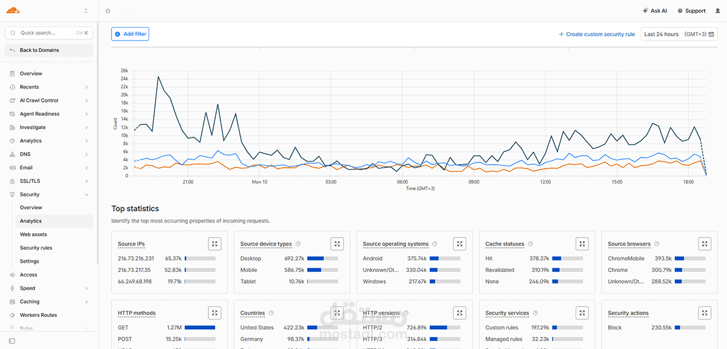Screen dimensions: 727x349
Task: Click the Security shield icon
Action: (x=13, y=194)
